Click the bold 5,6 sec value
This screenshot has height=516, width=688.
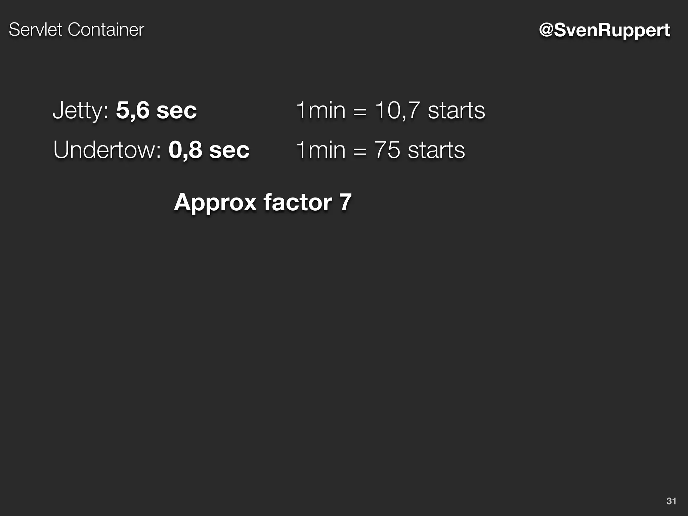click(x=156, y=110)
